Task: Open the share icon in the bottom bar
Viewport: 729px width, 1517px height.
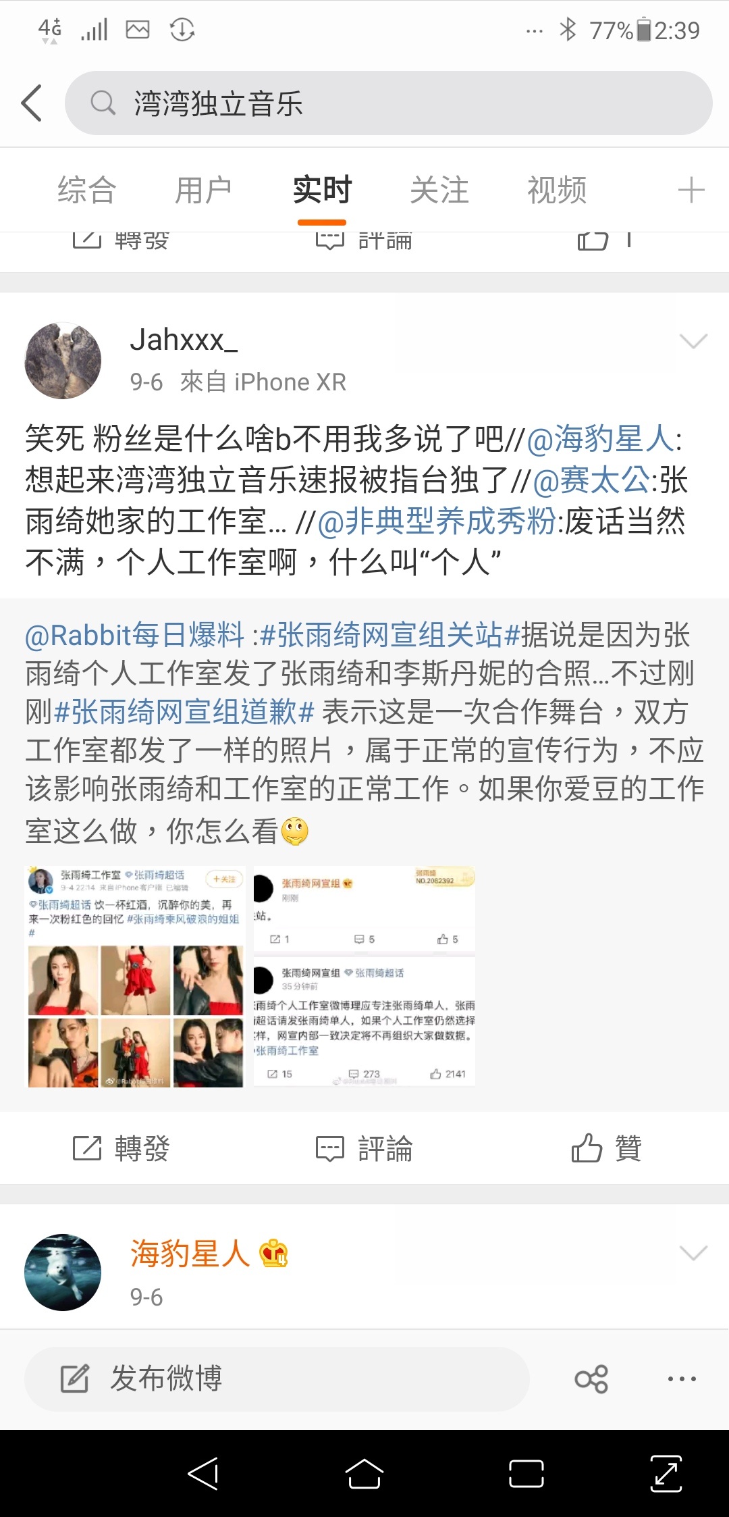Action: pos(591,1379)
